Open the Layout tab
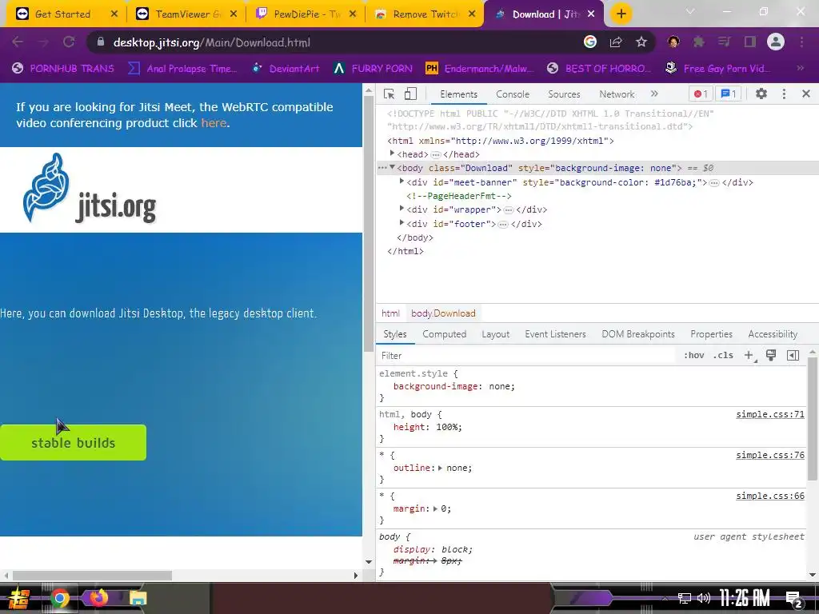This screenshot has width=819, height=614. coord(495,334)
